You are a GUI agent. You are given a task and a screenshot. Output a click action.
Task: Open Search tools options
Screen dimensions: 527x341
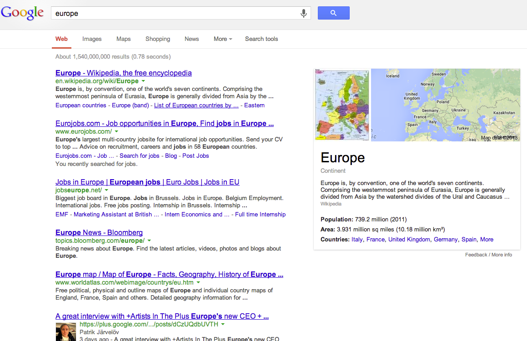tap(261, 39)
